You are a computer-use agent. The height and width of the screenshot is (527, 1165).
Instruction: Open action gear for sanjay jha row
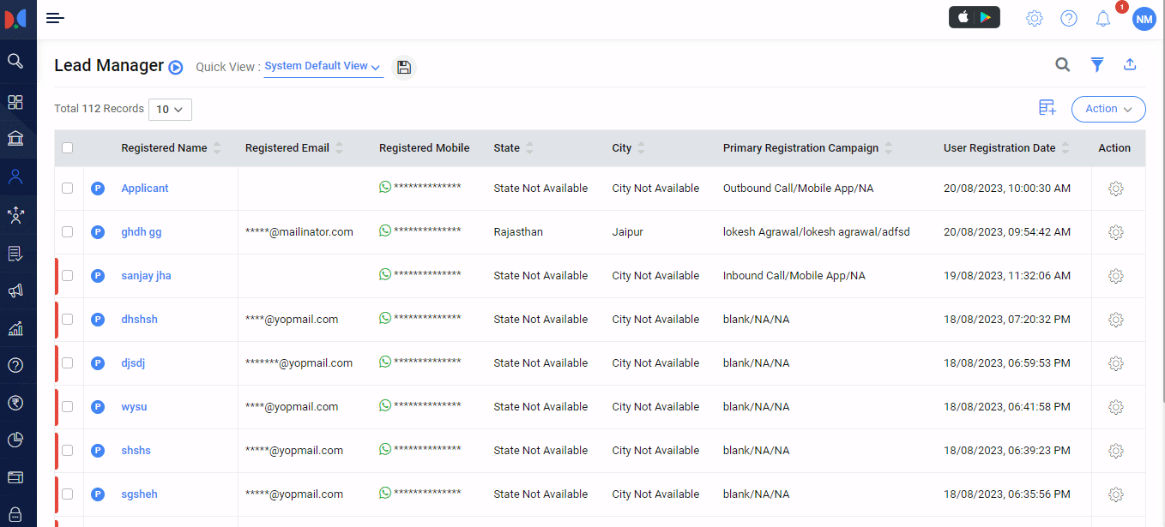pyautogui.click(x=1116, y=276)
